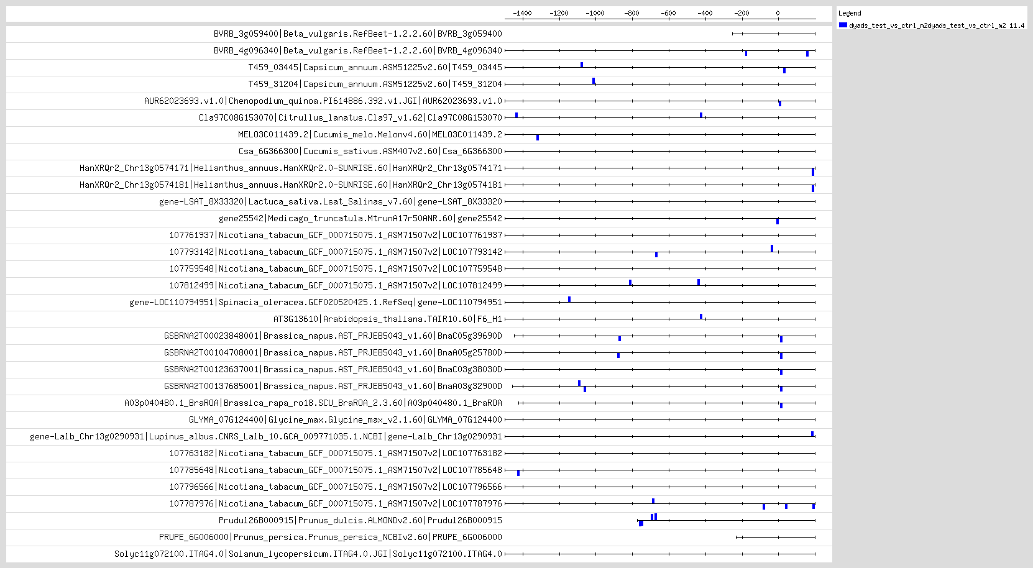
Task: Select the GLYMA_07G124400 Glycine_max row label
Action: click(346, 419)
